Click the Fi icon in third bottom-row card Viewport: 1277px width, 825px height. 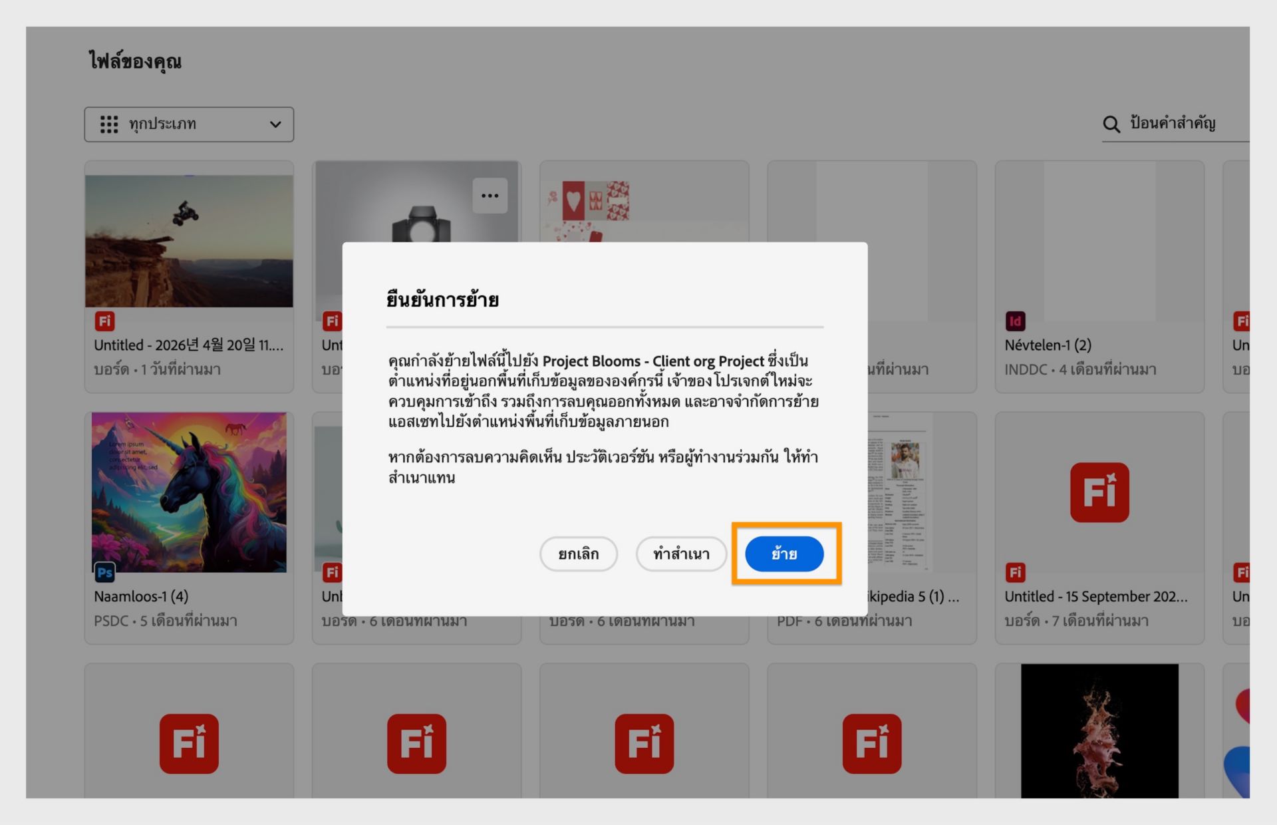click(644, 744)
